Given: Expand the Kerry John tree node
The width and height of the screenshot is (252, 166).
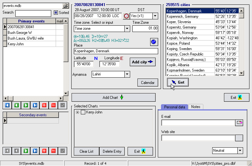Looking at the screenshot, I should pyautogui.click(x=77, y=112).
